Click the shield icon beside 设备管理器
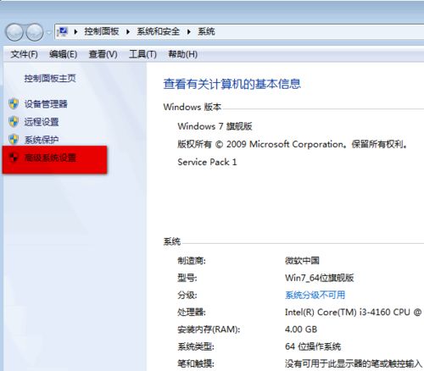Image resolution: width=424 pixels, height=371 pixels. click(14, 104)
